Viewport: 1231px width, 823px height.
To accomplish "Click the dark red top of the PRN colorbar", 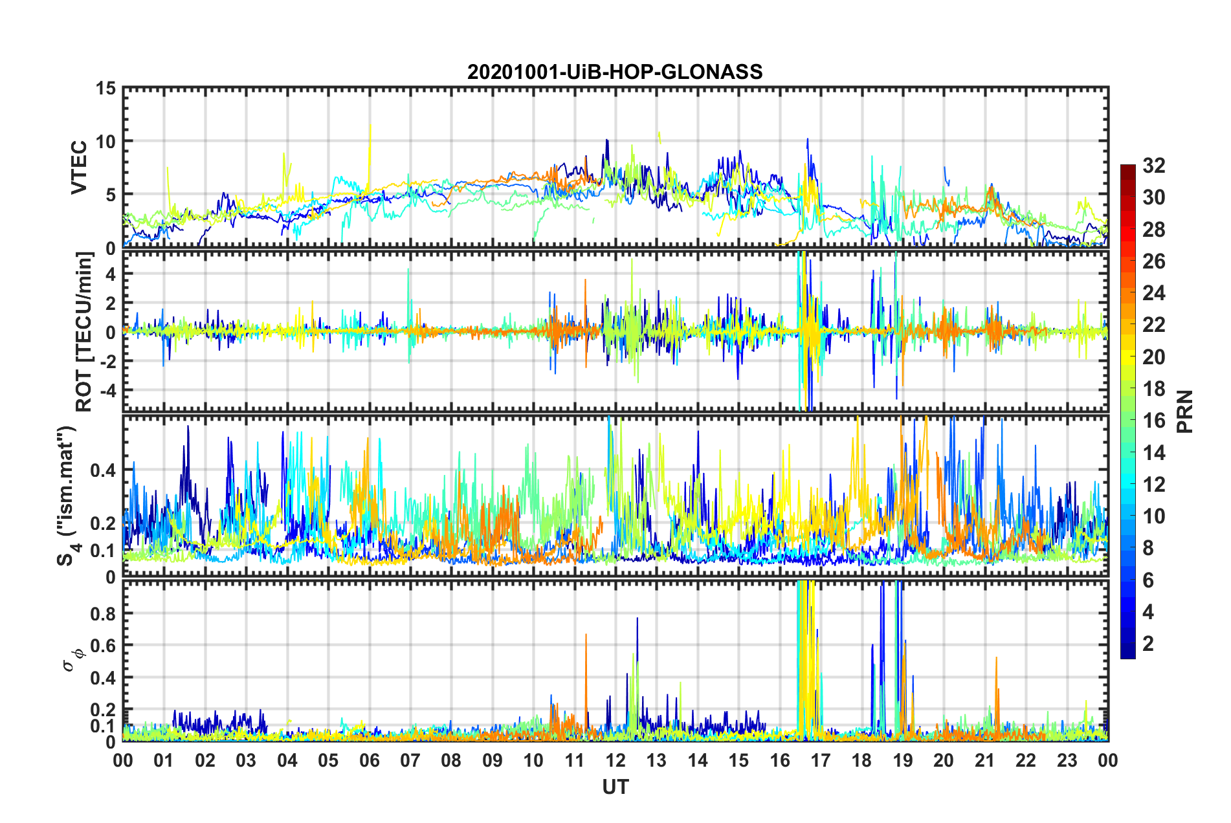I will 1127,170.
